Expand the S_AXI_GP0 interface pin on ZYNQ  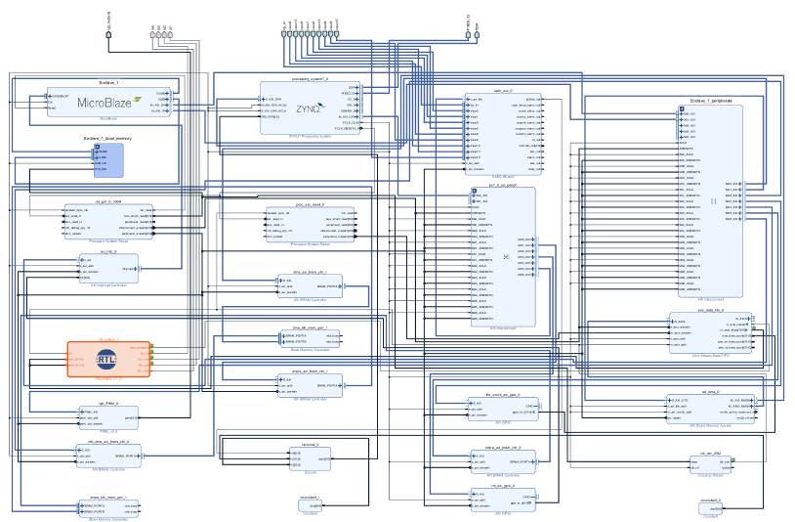pyautogui.click(x=263, y=99)
